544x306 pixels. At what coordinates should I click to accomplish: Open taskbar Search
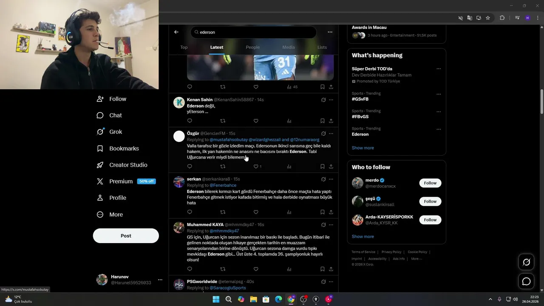point(229,299)
